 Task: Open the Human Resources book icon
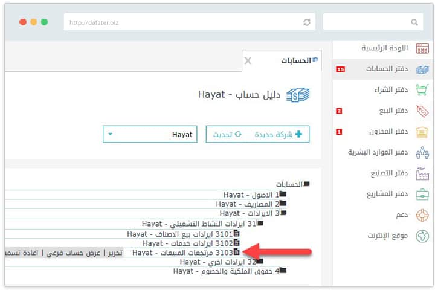pyautogui.click(x=422, y=153)
